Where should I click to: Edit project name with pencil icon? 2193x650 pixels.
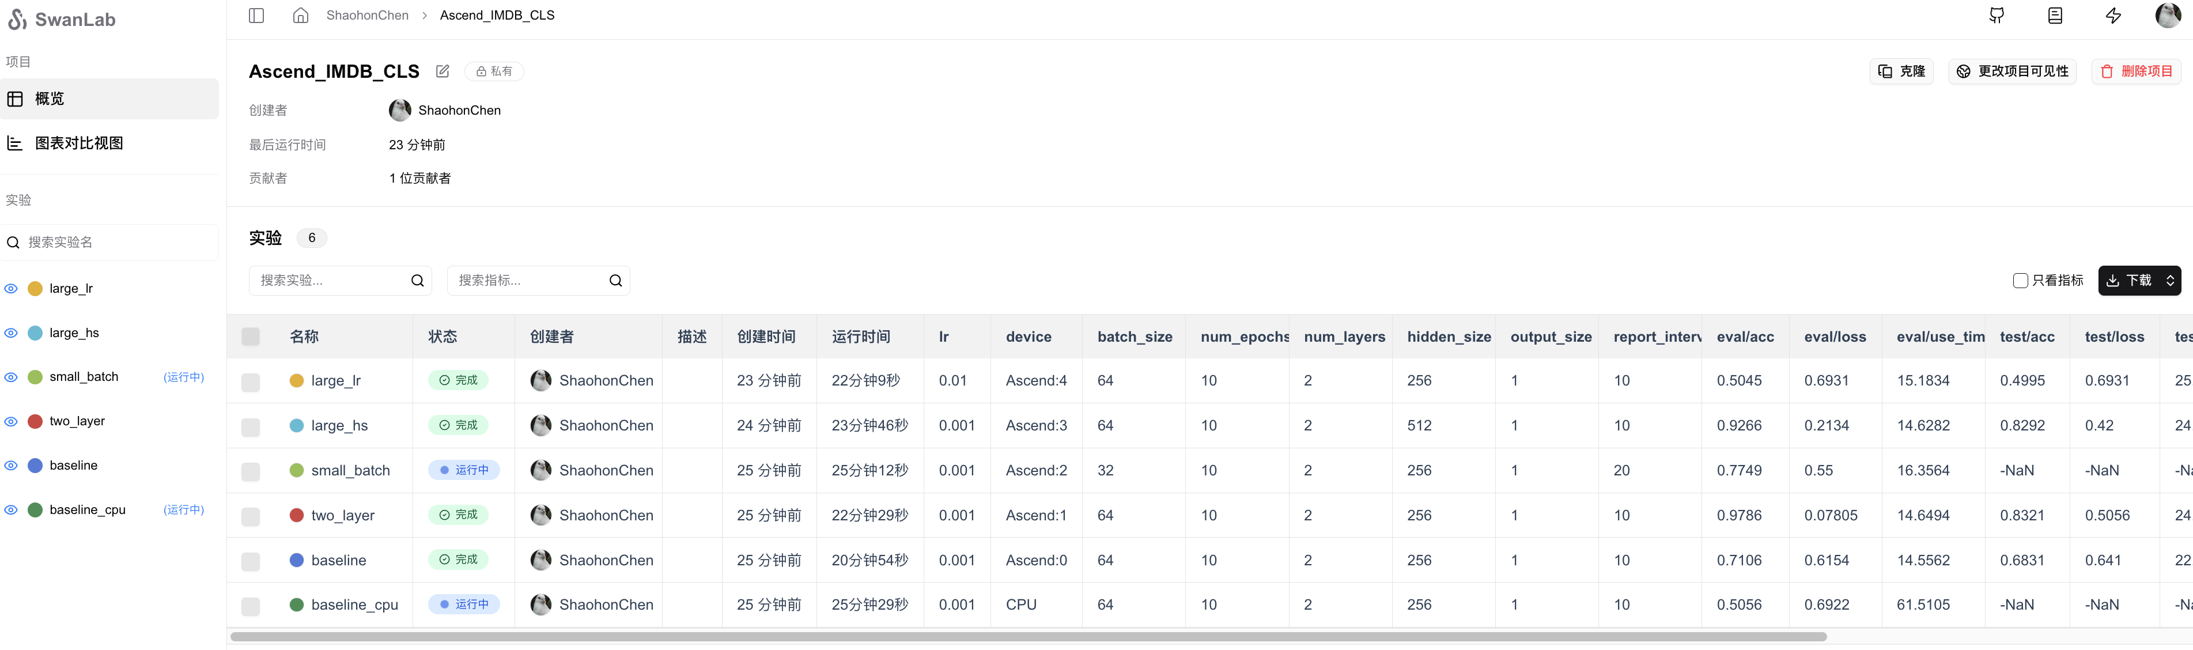point(443,71)
